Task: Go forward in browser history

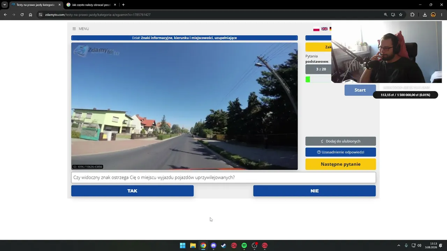Action: tap(14, 15)
